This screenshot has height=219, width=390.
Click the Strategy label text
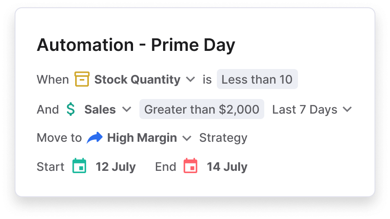tap(223, 138)
